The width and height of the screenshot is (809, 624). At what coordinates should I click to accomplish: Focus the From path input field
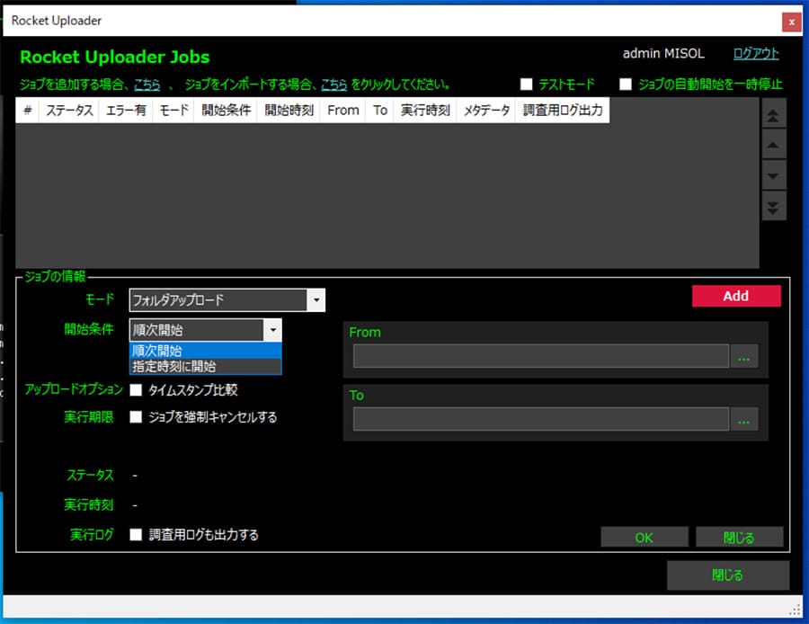coord(541,357)
